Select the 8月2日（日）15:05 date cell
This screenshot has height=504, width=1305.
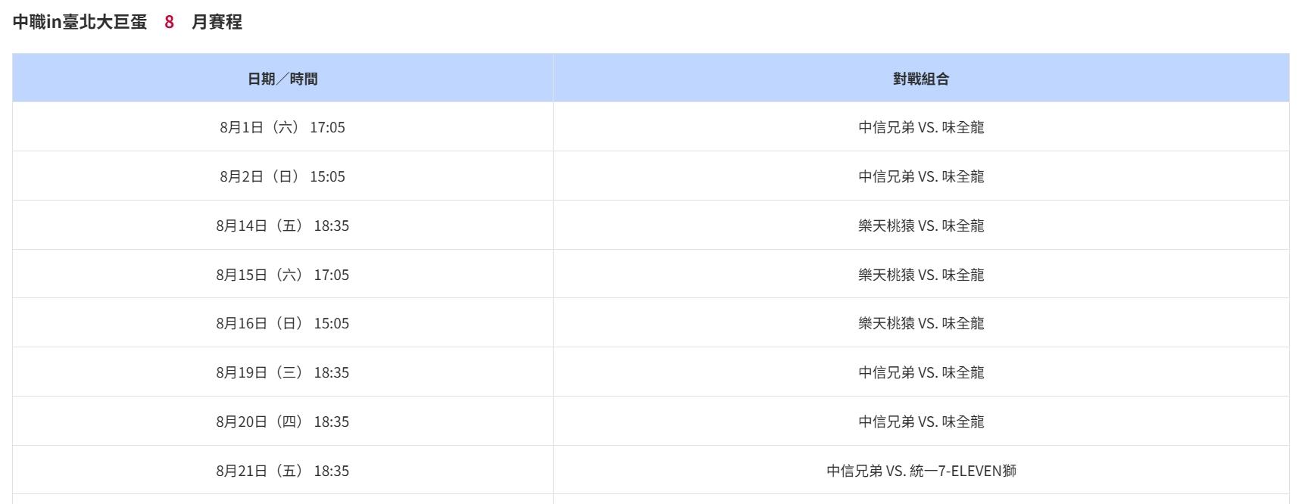283,176
